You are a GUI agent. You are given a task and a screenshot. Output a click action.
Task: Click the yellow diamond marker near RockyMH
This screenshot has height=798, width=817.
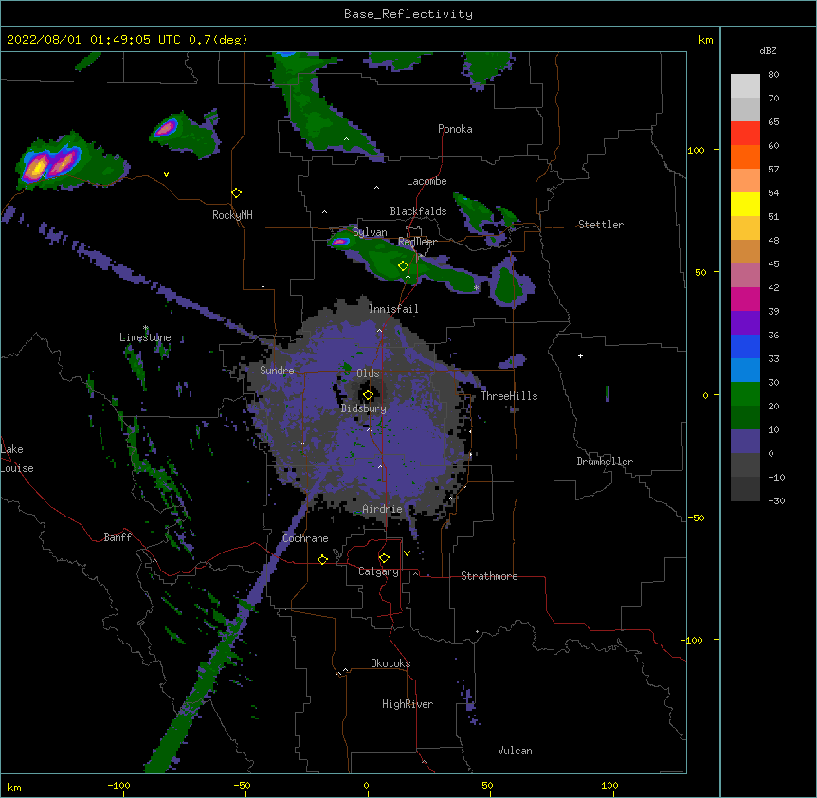point(236,193)
